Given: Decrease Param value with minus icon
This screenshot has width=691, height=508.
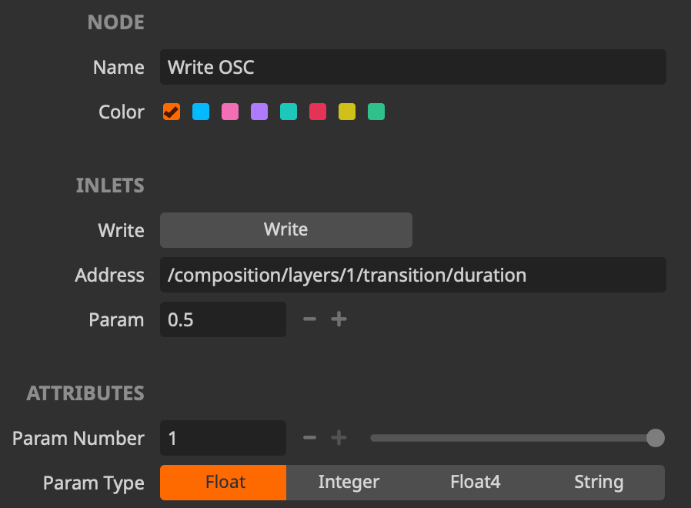Looking at the screenshot, I should tap(309, 319).
